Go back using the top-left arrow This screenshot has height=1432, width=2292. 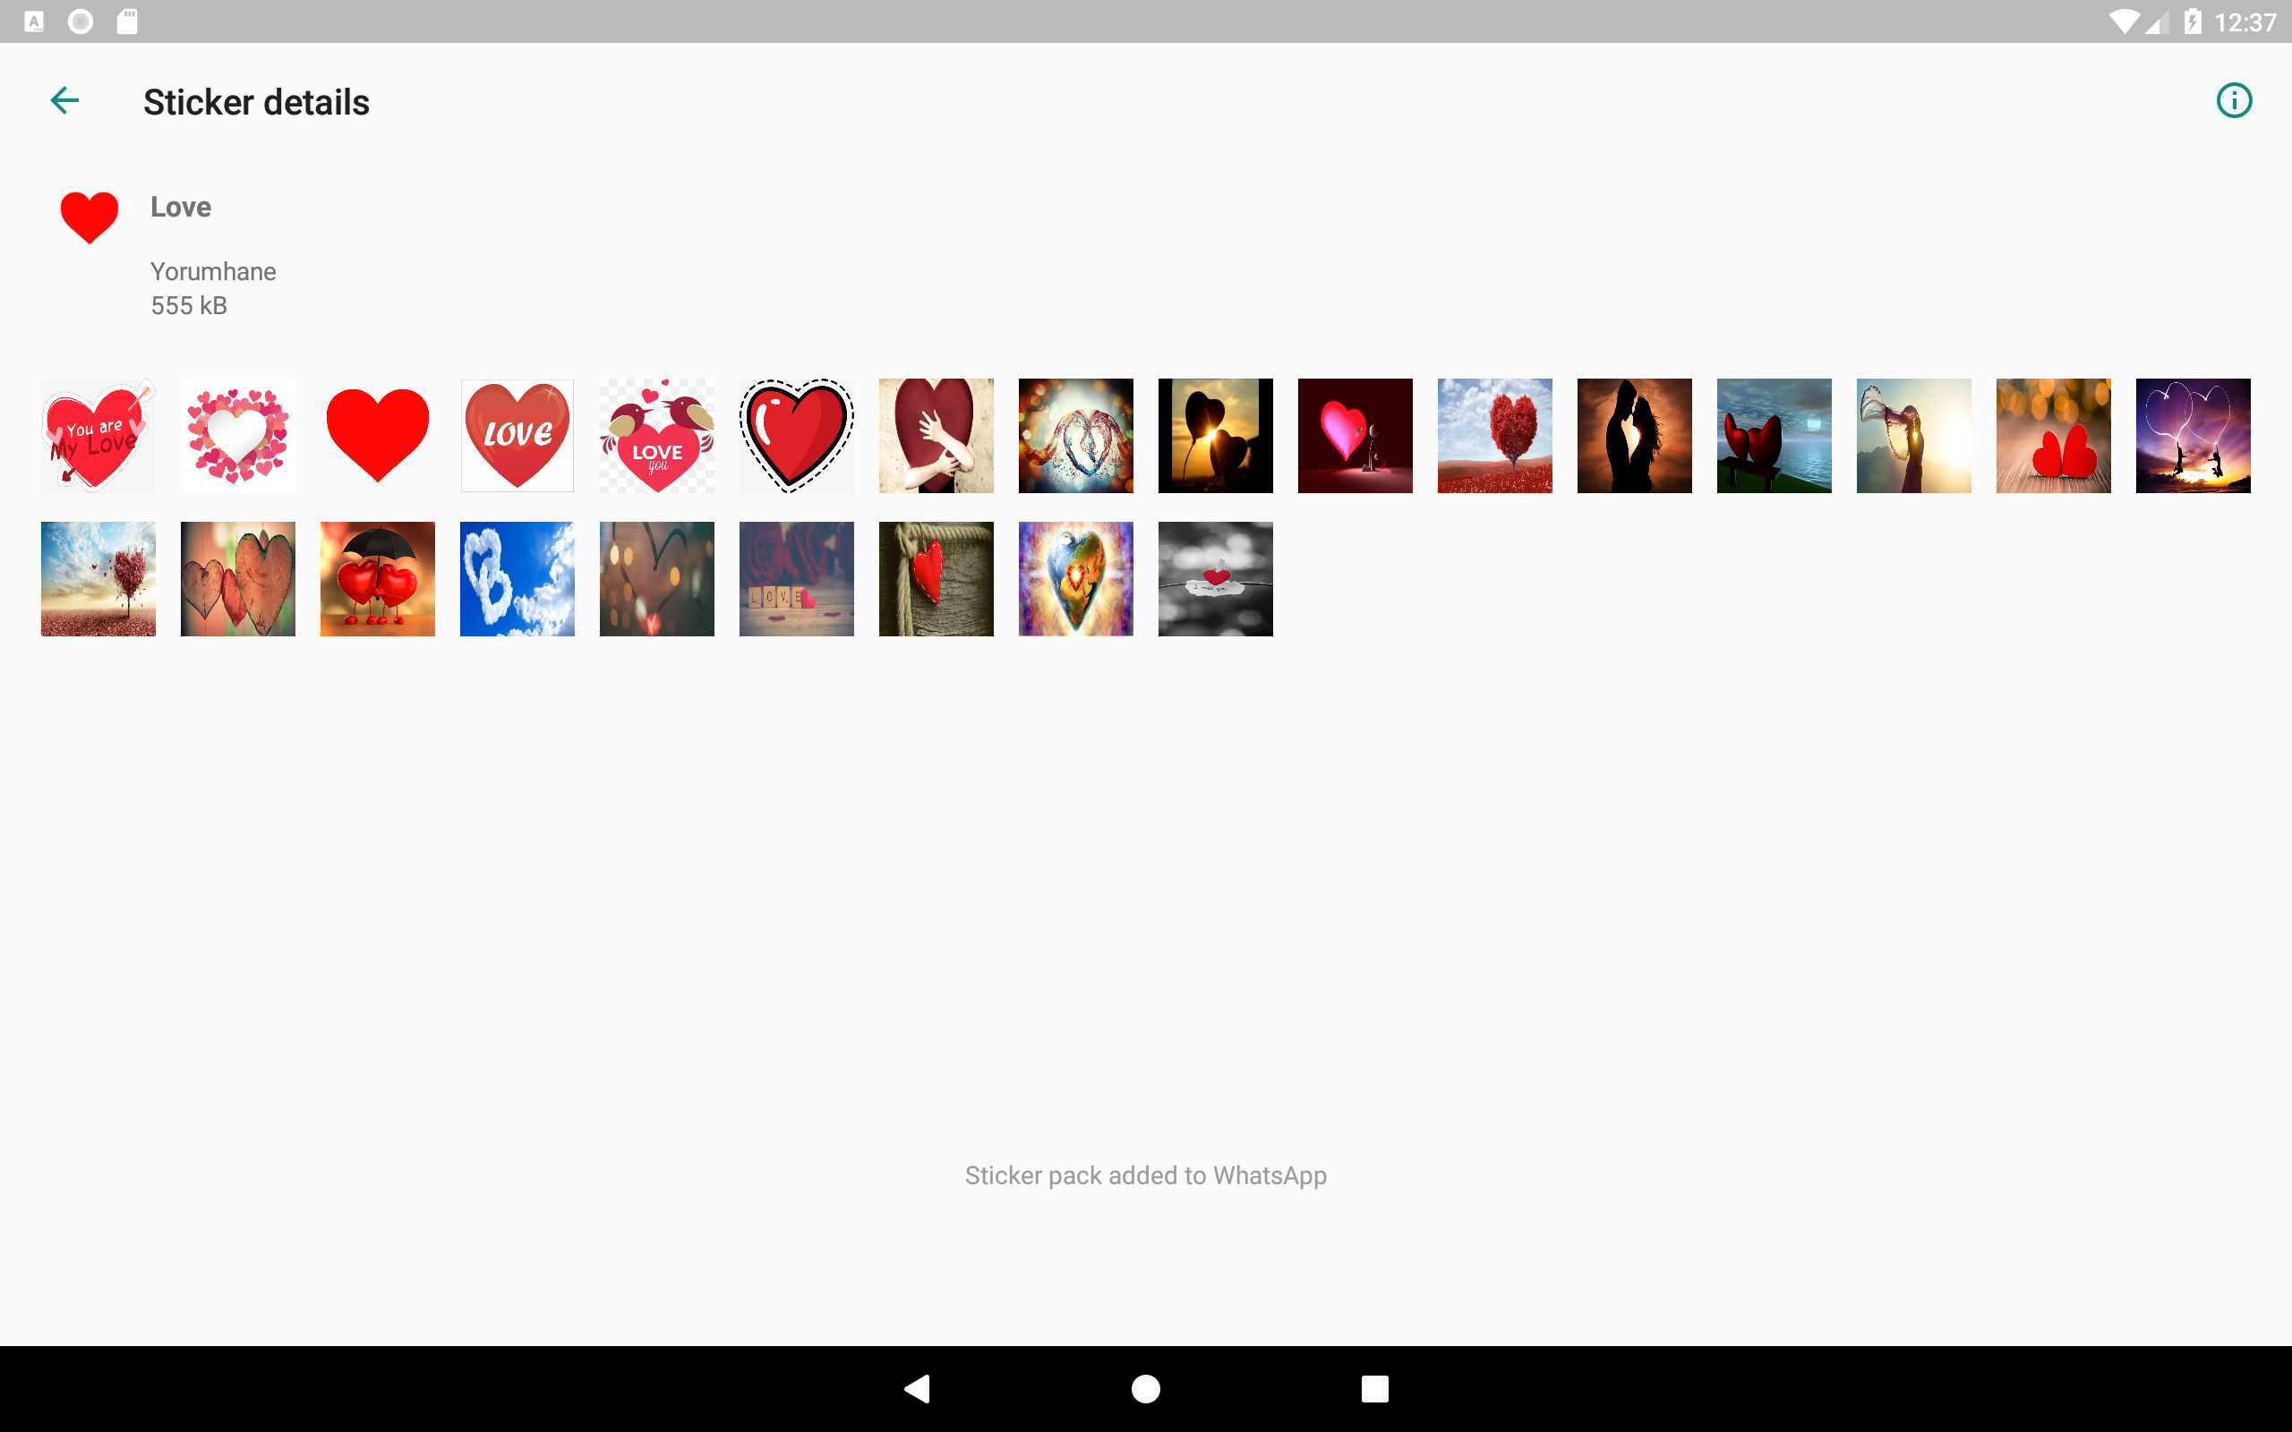pyautogui.click(x=64, y=100)
